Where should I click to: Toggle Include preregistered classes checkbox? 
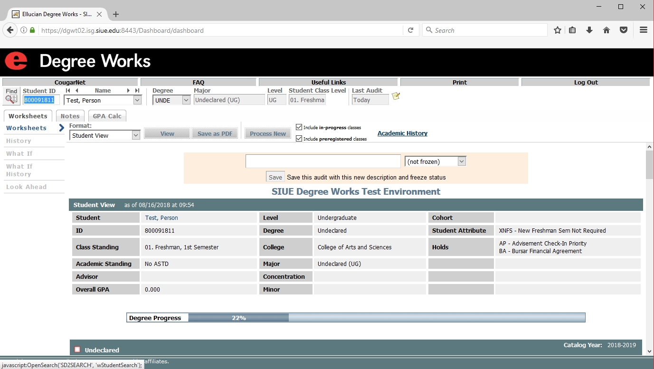coord(299,139)
